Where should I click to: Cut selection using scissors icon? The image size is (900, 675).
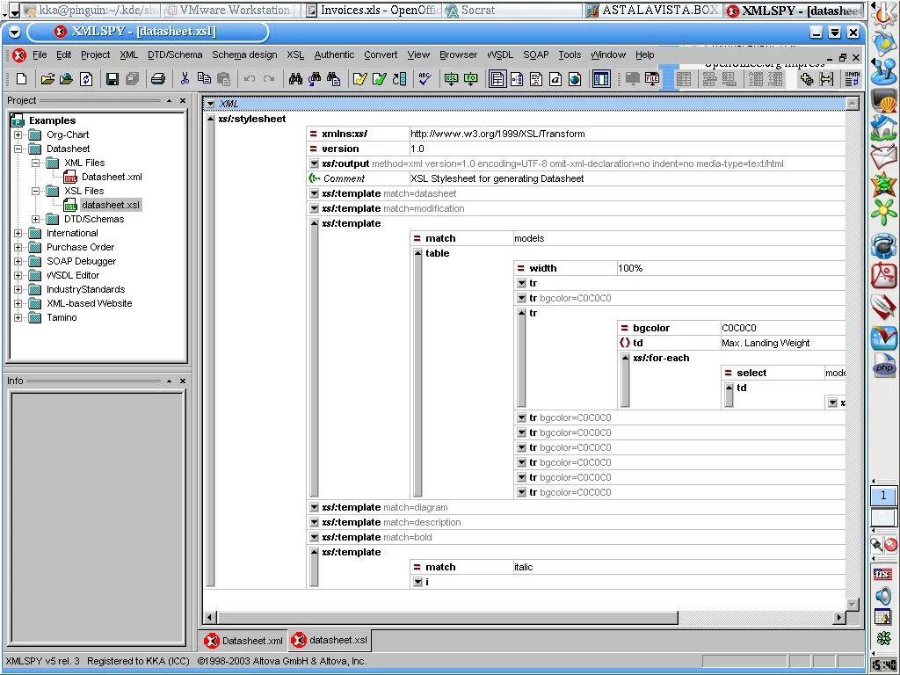click(185, 79)
